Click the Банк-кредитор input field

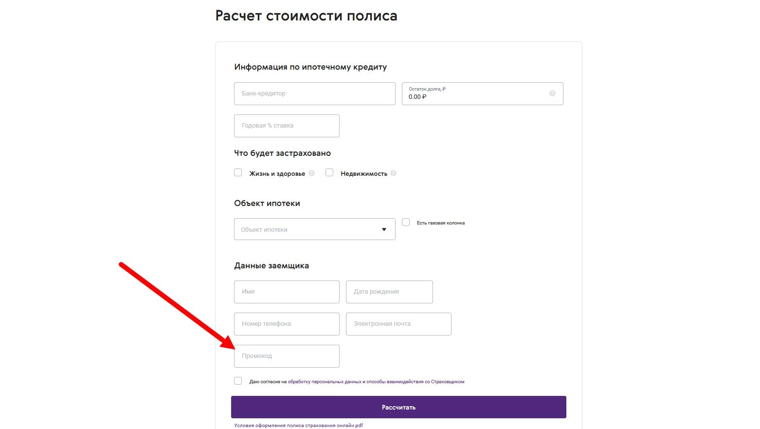(314, 93)
